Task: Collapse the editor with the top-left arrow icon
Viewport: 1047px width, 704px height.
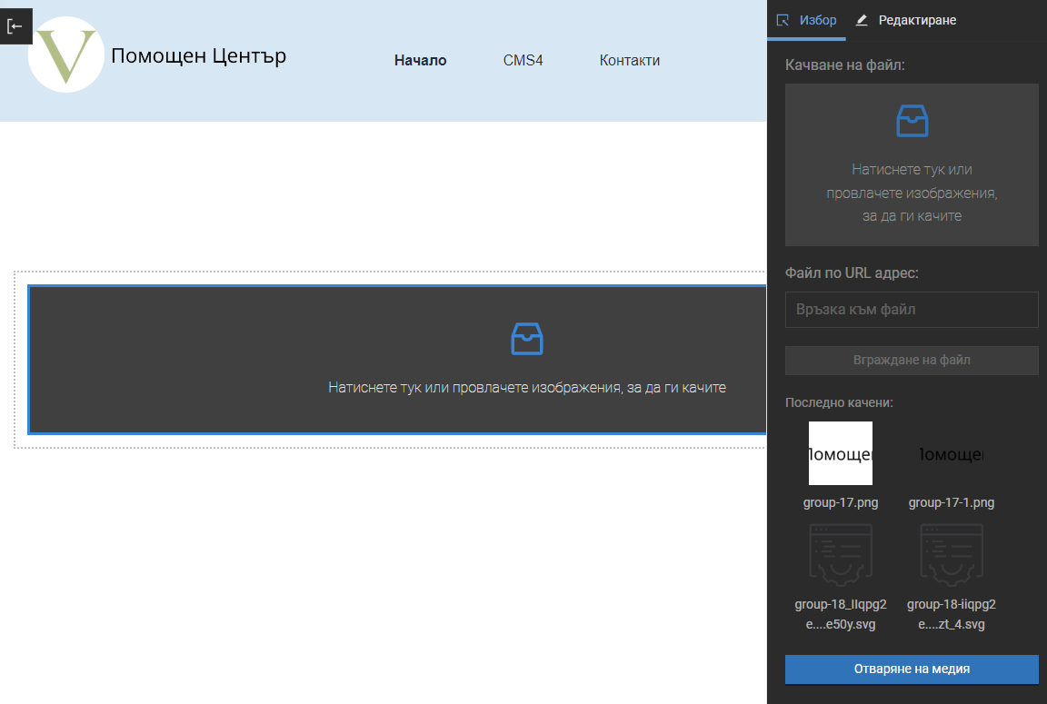Action: [15, 26]
